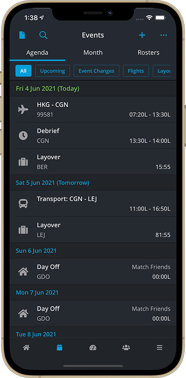Switch to the Rosters tab
This screenshot has height=378, width=186.
pos(148,52)
